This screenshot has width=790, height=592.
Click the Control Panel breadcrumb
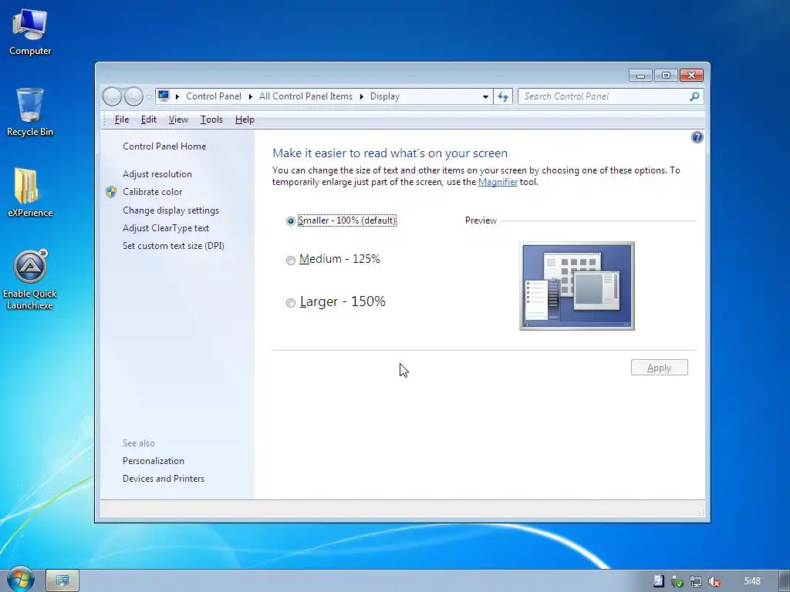coord(214,96)
